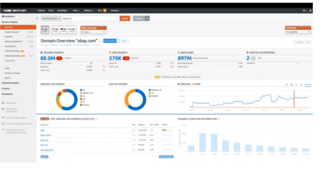Expand the Keyword Analytics section

(x=32, y=83)
